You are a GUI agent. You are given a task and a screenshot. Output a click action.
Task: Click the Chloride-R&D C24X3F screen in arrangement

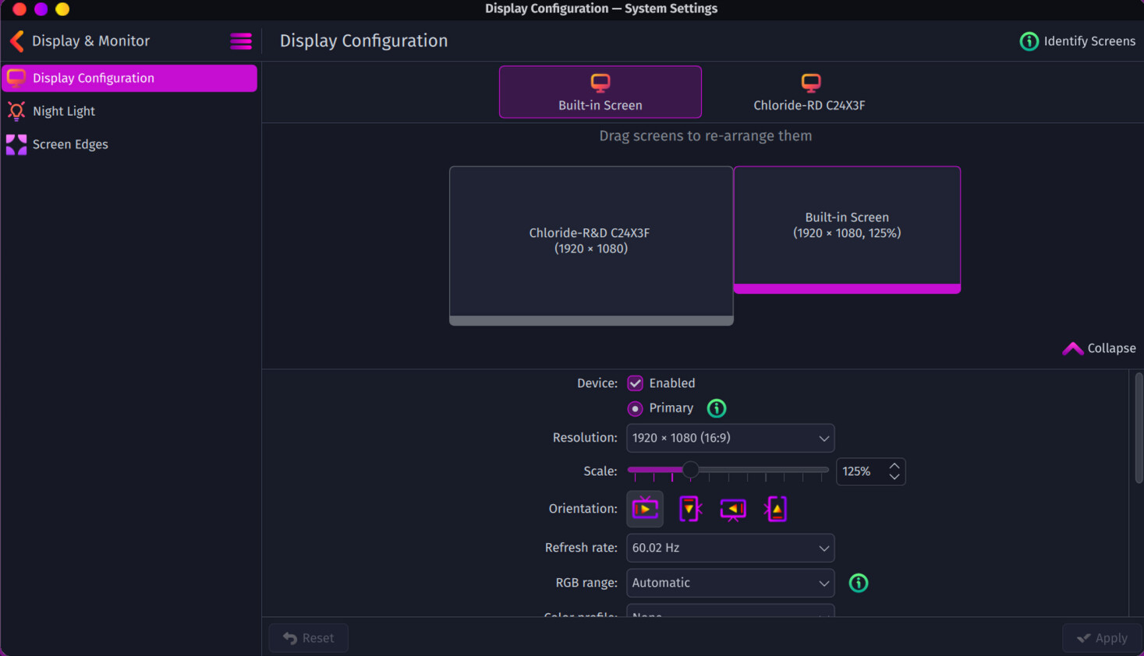click(x=590, y=241)
